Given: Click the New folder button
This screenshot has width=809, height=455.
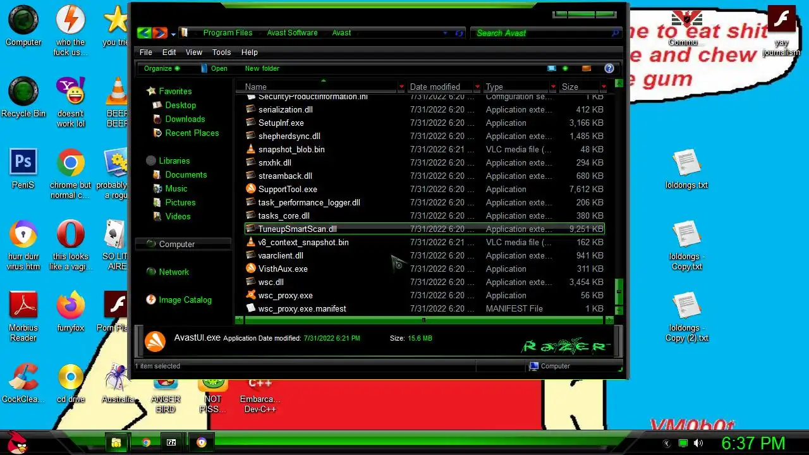Looking at the screenshot, I should (x=262, y=68).
